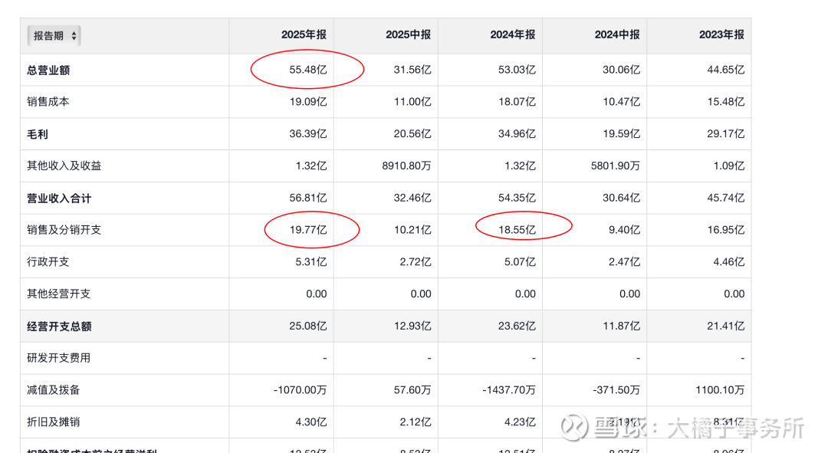The width and height of the screenshot is (828, 453).
Task: Click the 销售成本 row label
Action: (x=48, y=101)
